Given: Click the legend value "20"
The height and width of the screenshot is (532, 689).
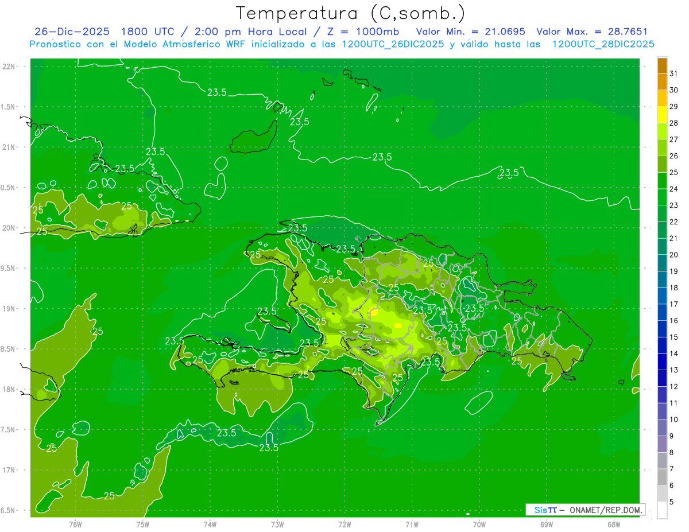Looking at the screenshot, I should pyautogui.click(x=674, y=255).
